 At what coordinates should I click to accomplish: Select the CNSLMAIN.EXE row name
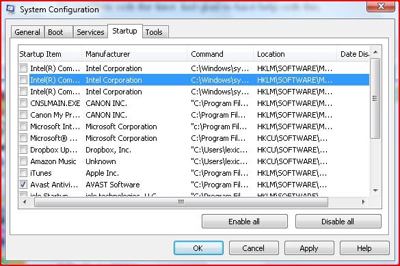click(55, 103)
